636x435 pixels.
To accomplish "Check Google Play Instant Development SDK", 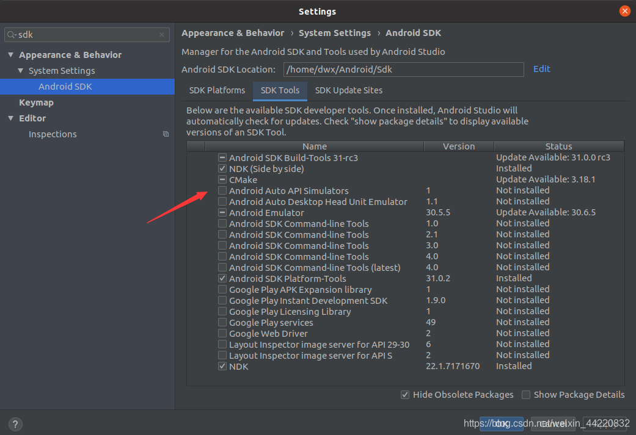I will tap(222, 300).
